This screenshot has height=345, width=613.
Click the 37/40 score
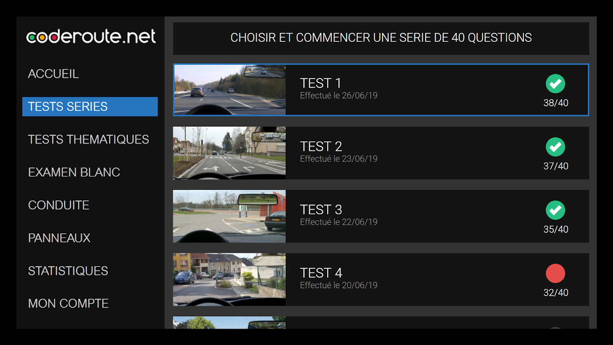point(556,166)
